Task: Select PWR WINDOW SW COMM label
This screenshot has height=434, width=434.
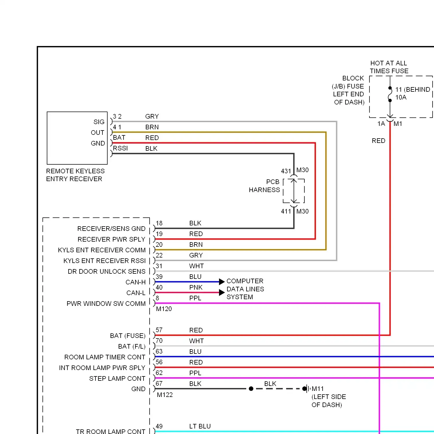Action: pyautogui.click(x=106, y=304)
